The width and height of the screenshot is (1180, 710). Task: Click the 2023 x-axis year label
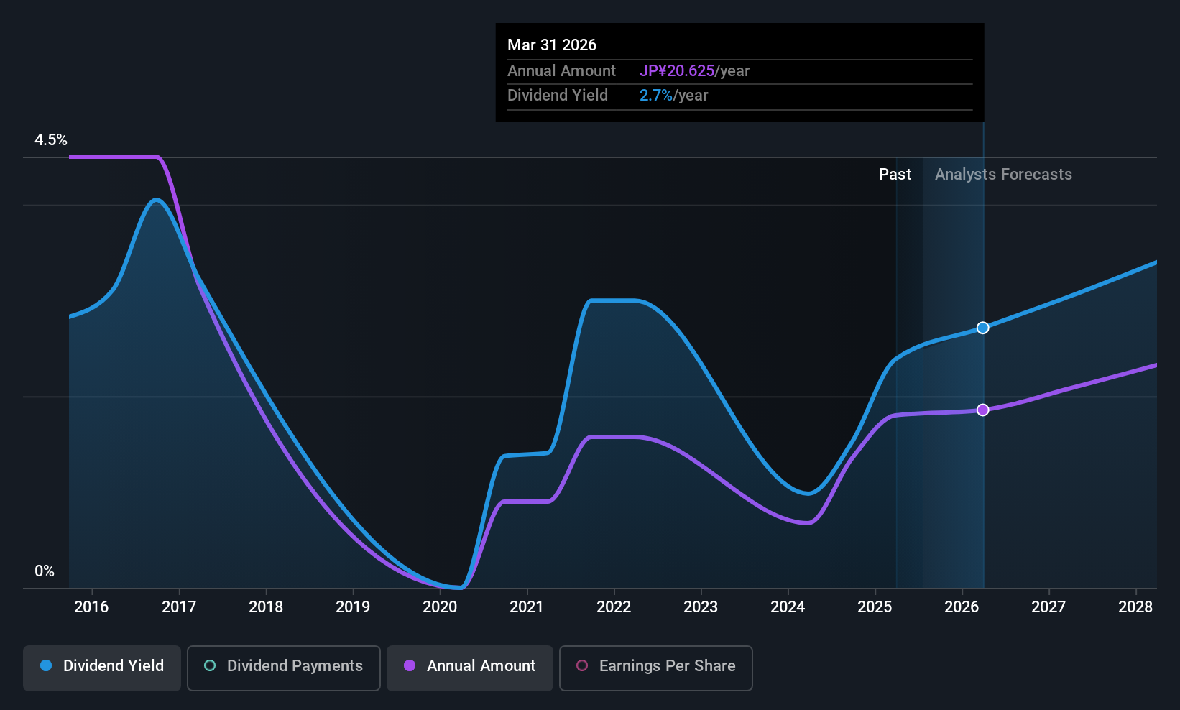click(x=701, y=607)
